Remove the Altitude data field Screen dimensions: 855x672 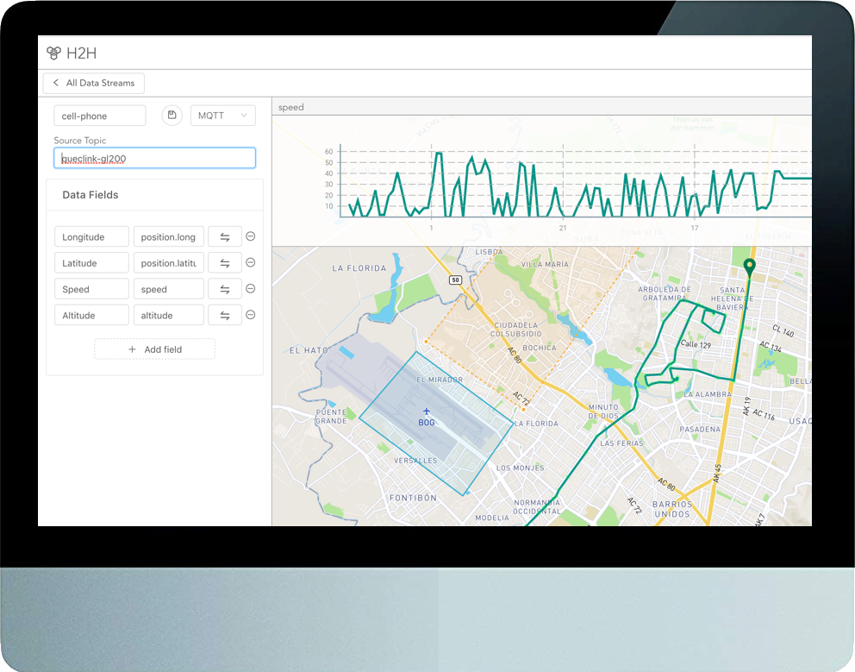(x=250, y=315)
